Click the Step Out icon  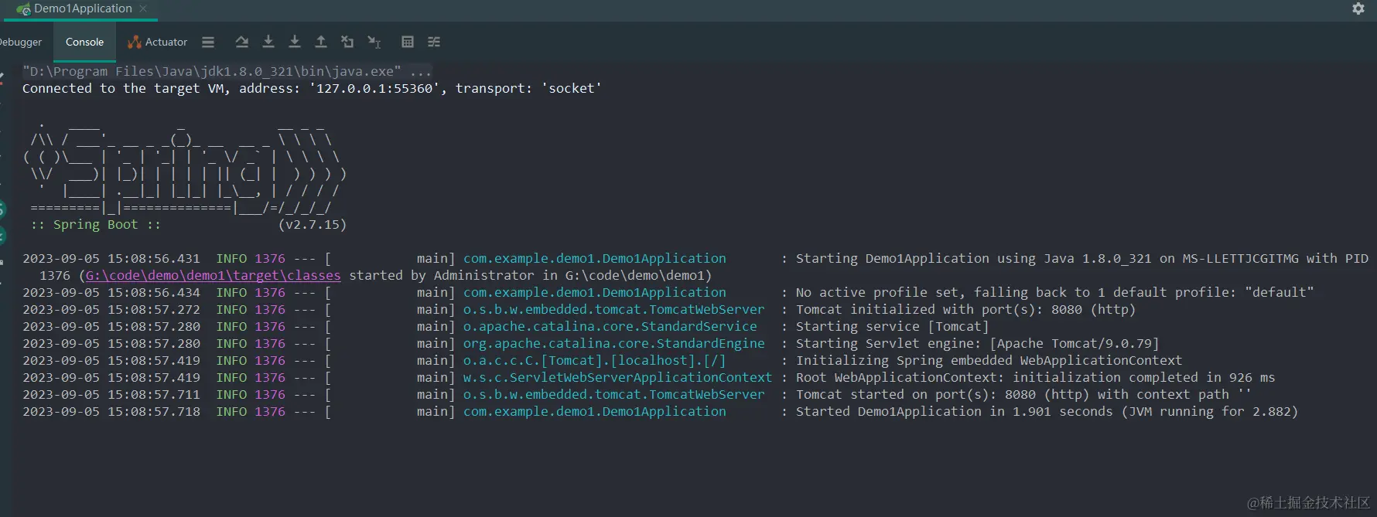pyautogui.click(x=321, y=42)
